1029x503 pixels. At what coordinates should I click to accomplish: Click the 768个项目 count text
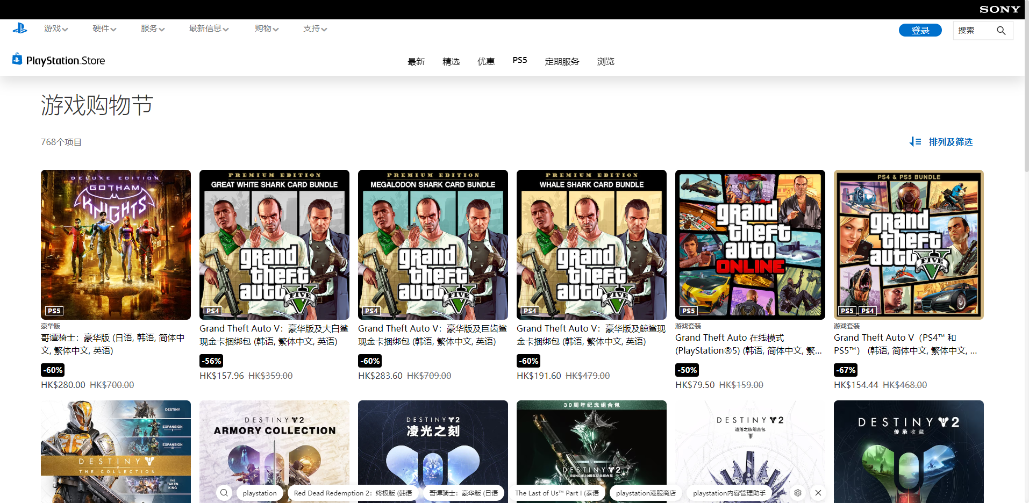[x=61, y=142]
